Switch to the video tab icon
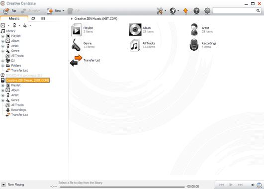The image size is (264, 189). pos(43,18)
